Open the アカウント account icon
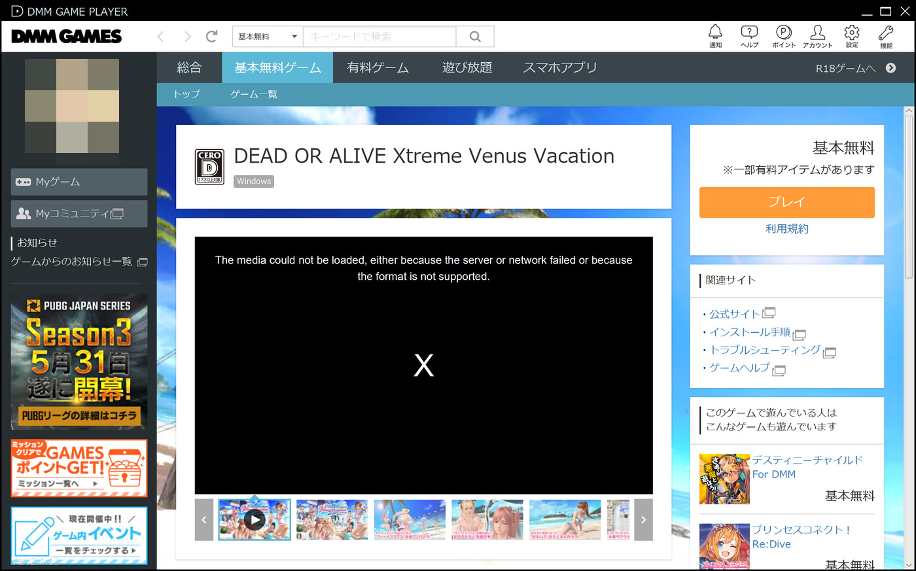This screenshot has width=916, height=571. coord(817,35)
